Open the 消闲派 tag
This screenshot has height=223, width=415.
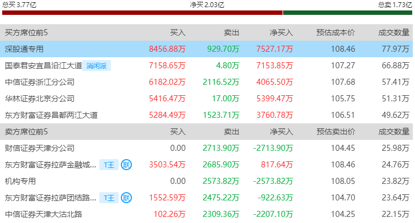pyautogui.click(x=97, y=66)
